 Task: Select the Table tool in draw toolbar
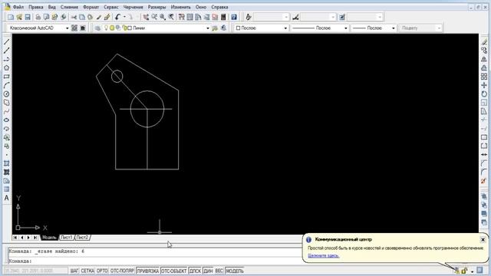coord(6,189)
